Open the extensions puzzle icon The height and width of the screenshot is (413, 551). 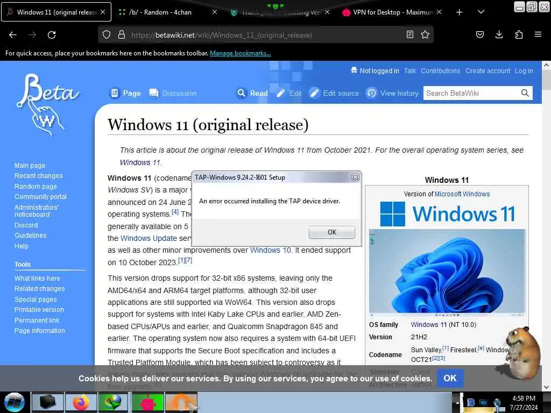click(x=519, y=34)
